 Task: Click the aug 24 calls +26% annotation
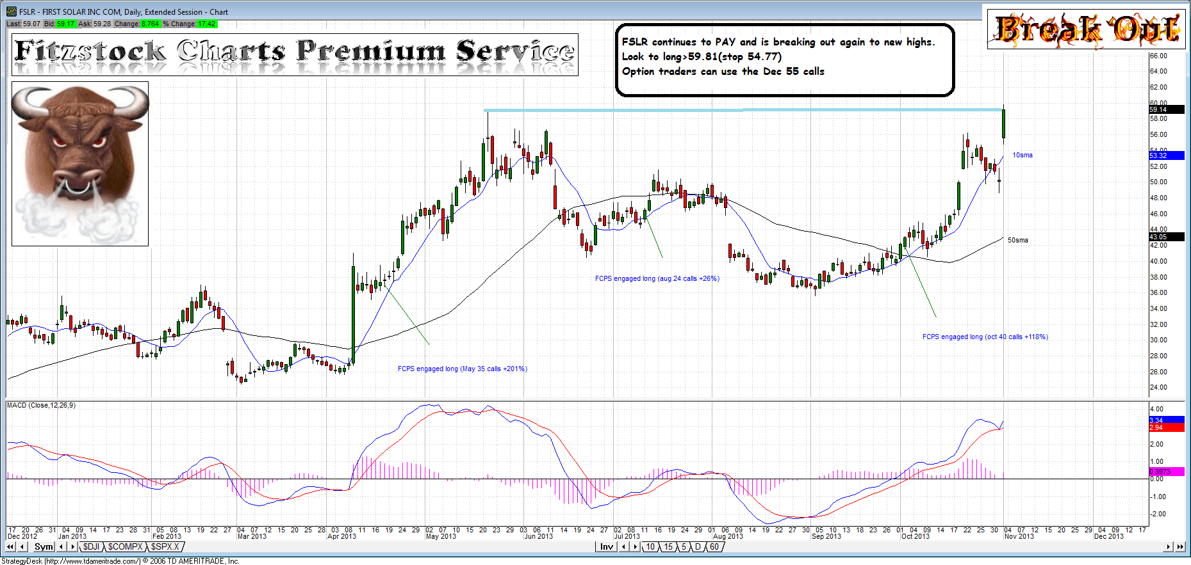657,278
